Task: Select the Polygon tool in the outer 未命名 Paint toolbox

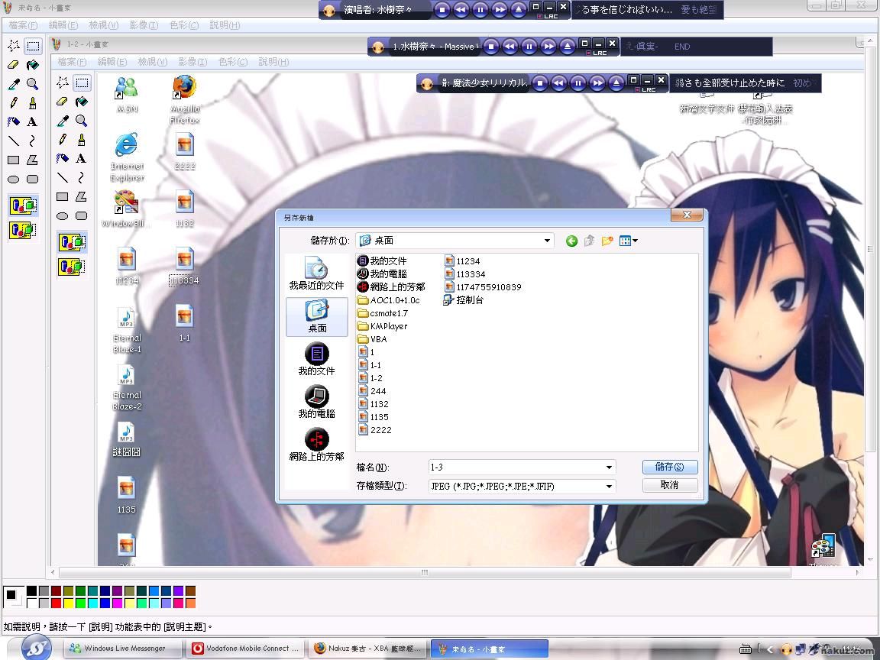Action: point(33,160)
